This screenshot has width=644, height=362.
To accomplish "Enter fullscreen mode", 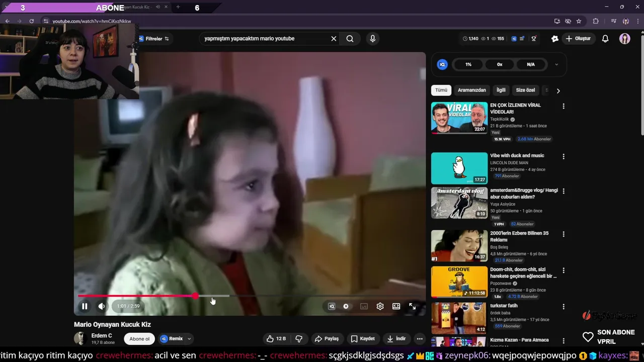I will pos(413,306).
